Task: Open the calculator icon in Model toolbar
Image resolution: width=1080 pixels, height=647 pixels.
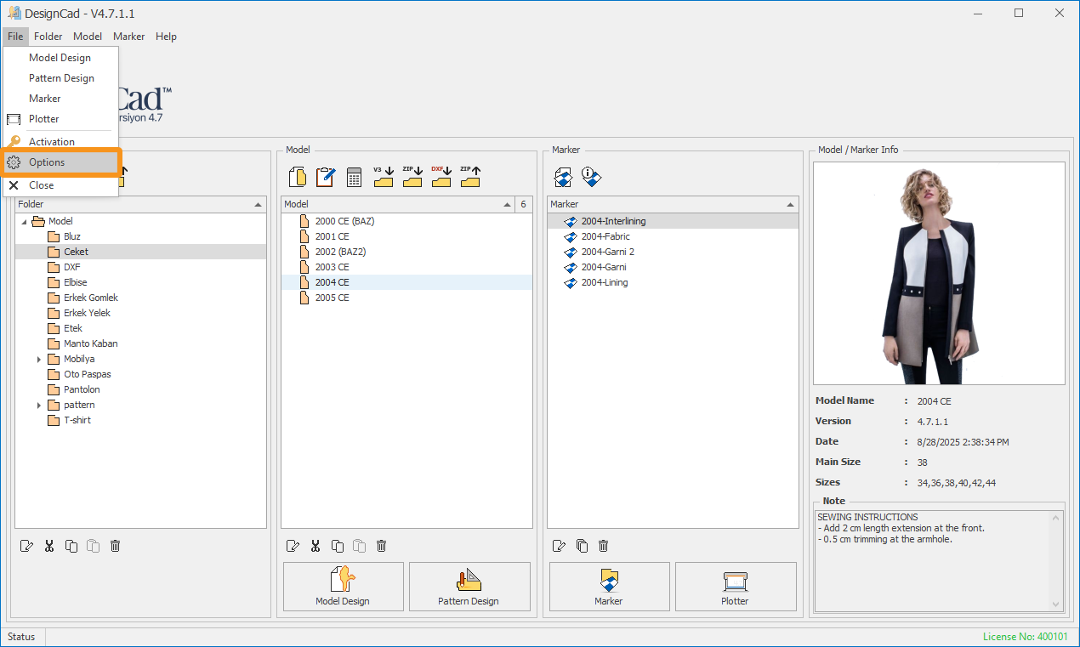Action: point(354,177)
